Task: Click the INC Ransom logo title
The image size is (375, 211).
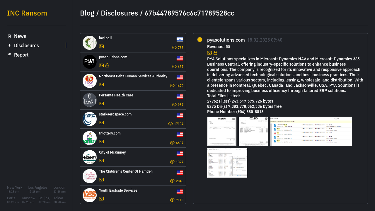Action: click(x=27, y=13)
